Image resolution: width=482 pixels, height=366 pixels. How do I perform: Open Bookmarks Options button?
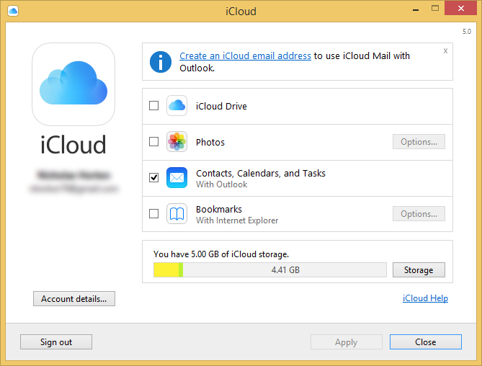[419, 213]
